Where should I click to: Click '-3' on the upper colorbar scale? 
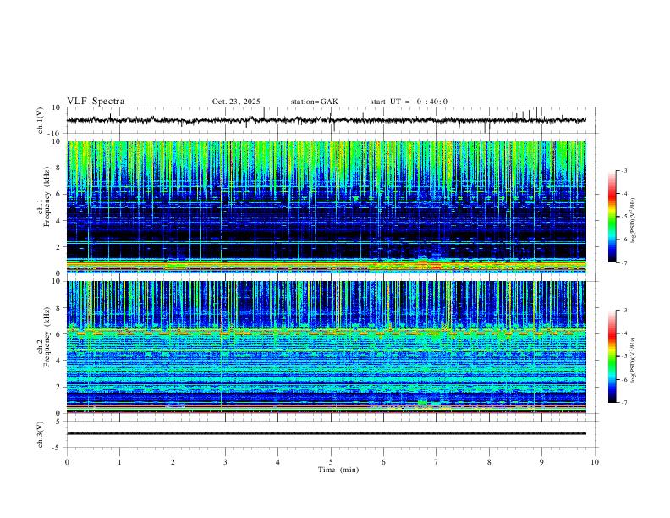coord(623,170)
